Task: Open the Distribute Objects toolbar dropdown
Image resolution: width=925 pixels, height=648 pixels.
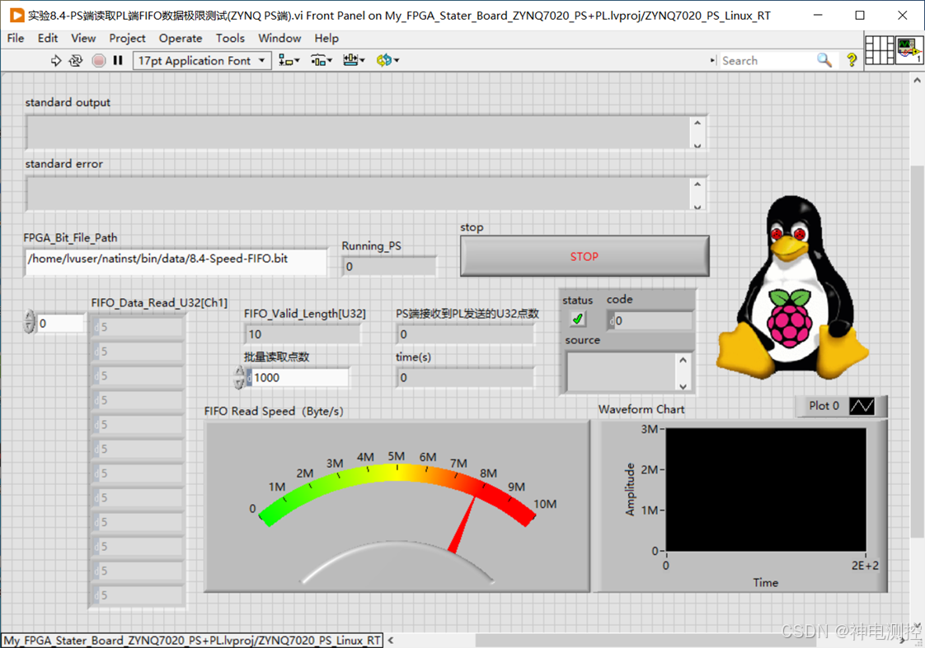Action: [x=321, y=60]
